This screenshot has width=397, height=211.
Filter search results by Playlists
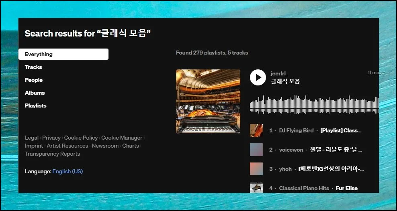[36, 105]
